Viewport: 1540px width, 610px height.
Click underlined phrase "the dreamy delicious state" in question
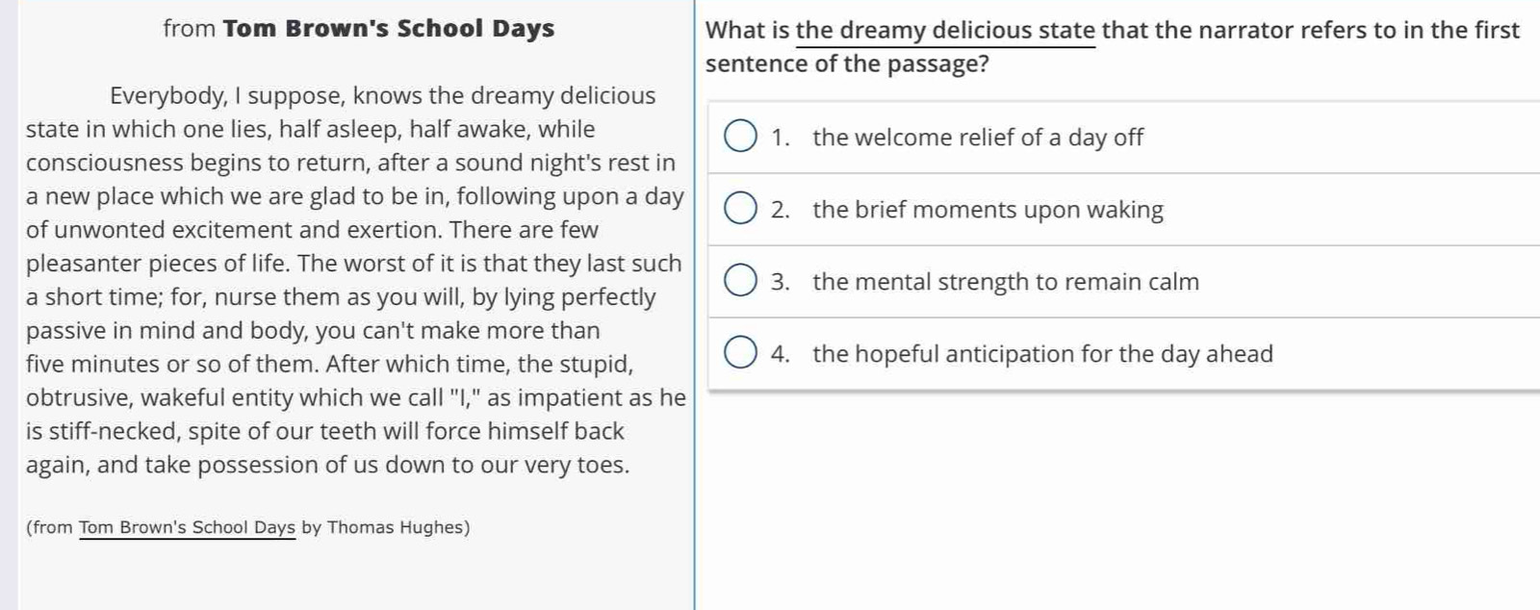946,31
